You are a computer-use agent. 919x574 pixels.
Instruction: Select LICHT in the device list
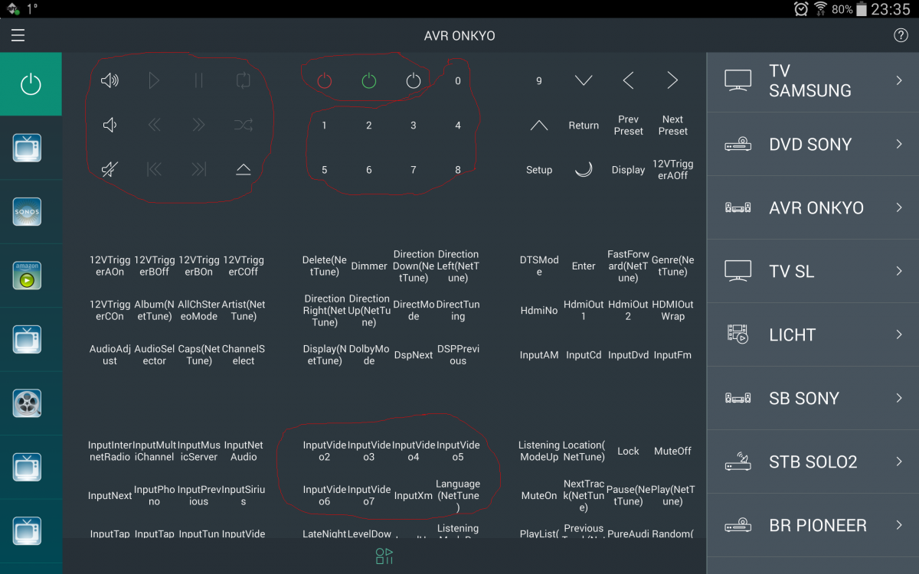click(x=812, y=335)
